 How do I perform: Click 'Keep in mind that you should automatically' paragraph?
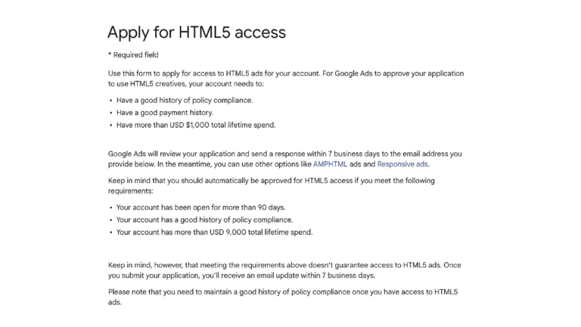coord(272,185)
